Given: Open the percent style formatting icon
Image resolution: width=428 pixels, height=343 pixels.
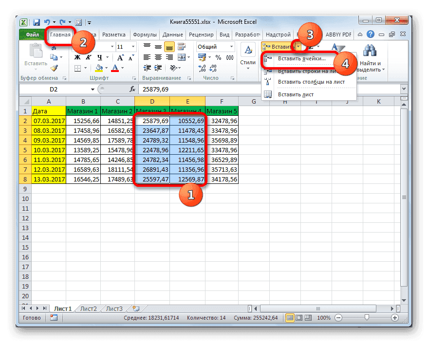Looking at the screenshot, I should pyautogui.click(x=219, y=57).
